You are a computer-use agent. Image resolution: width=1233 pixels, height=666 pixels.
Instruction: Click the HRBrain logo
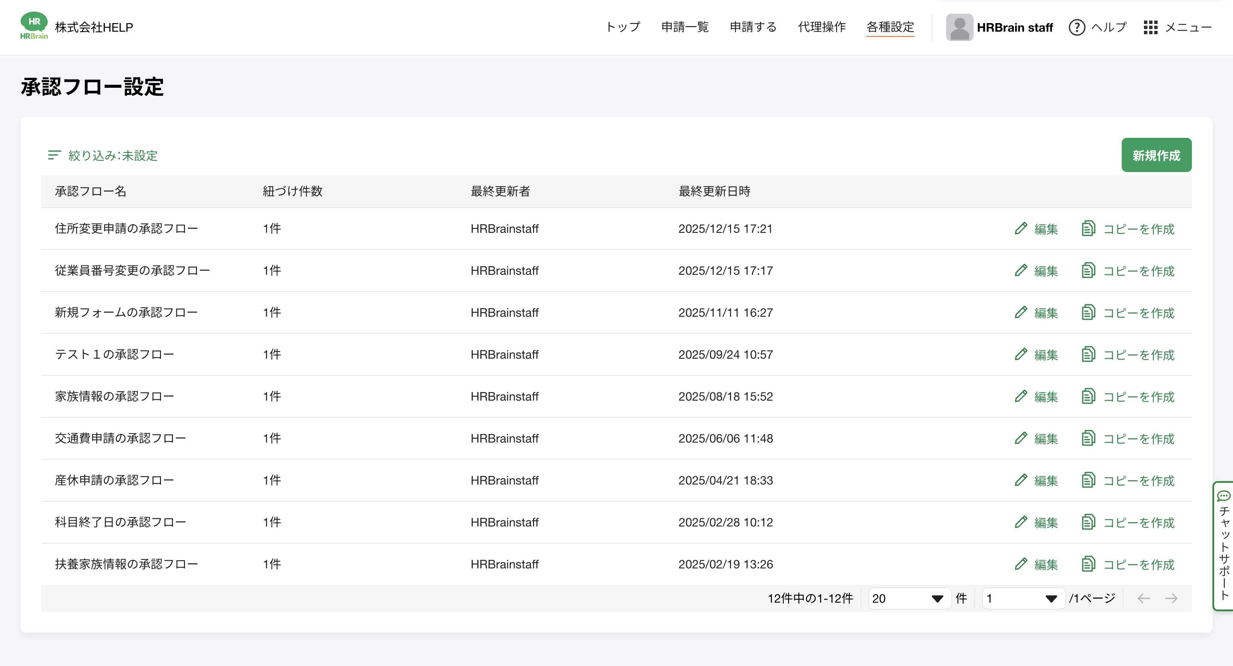pos(34,26)
